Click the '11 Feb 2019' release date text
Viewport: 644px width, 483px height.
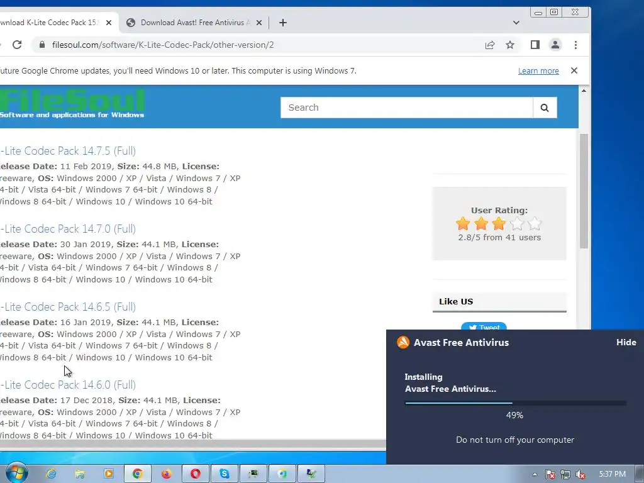(86, 166)
